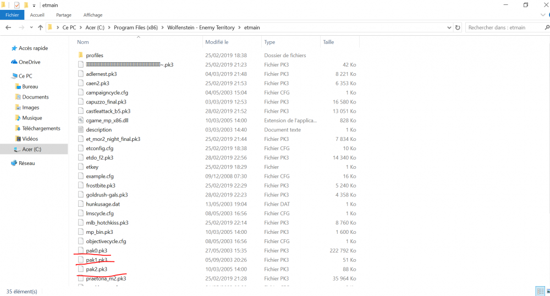550x296 pixels.
Task: Sort files by the Nom column
Action: pos(83,42)
